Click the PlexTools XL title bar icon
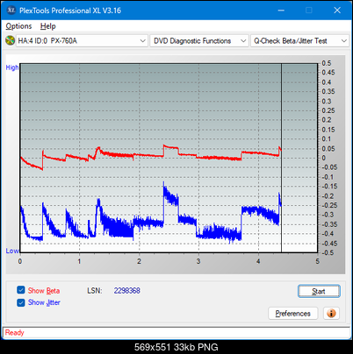 (11, 11)
